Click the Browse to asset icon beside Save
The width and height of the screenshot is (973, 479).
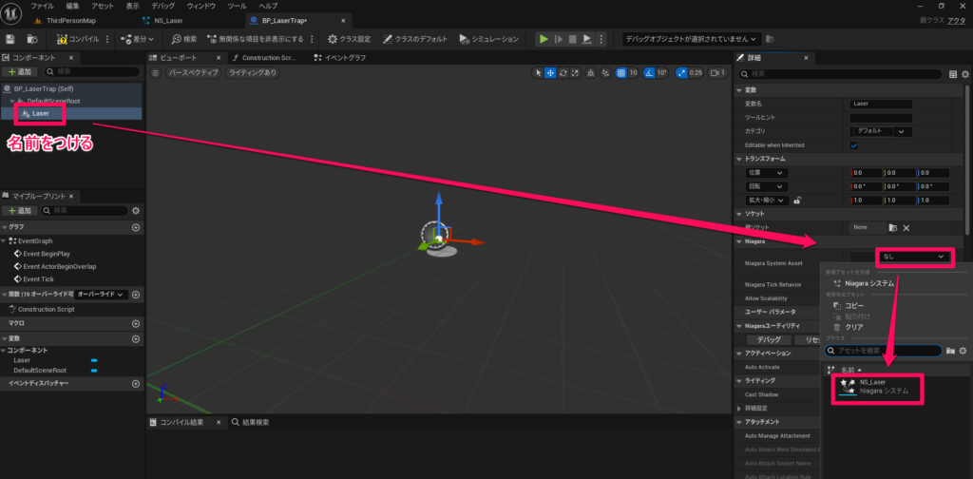[31, 39]
